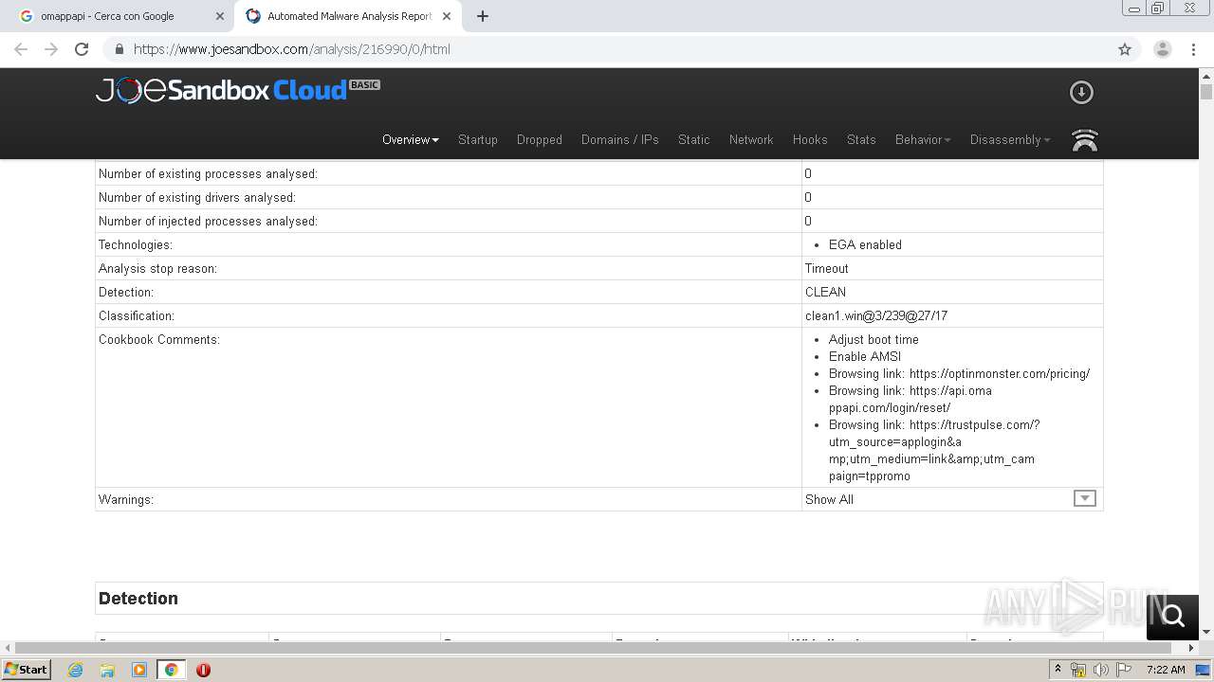The image size is (1214, 682).
Task: Click the Detection section heading
Action: 138,599
